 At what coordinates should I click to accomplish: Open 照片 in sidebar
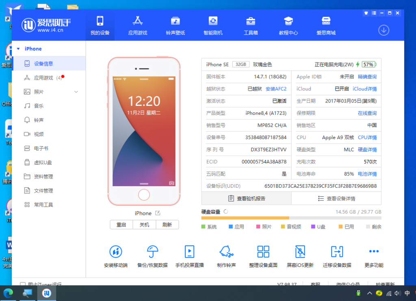(49, 92)
